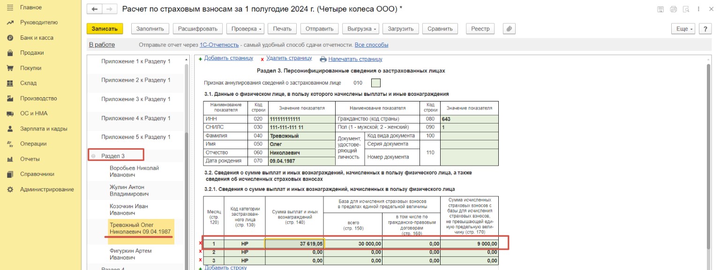The image size is (720, 270).
Task: Click the Отправить button
Action: click(x=319, y=29)
